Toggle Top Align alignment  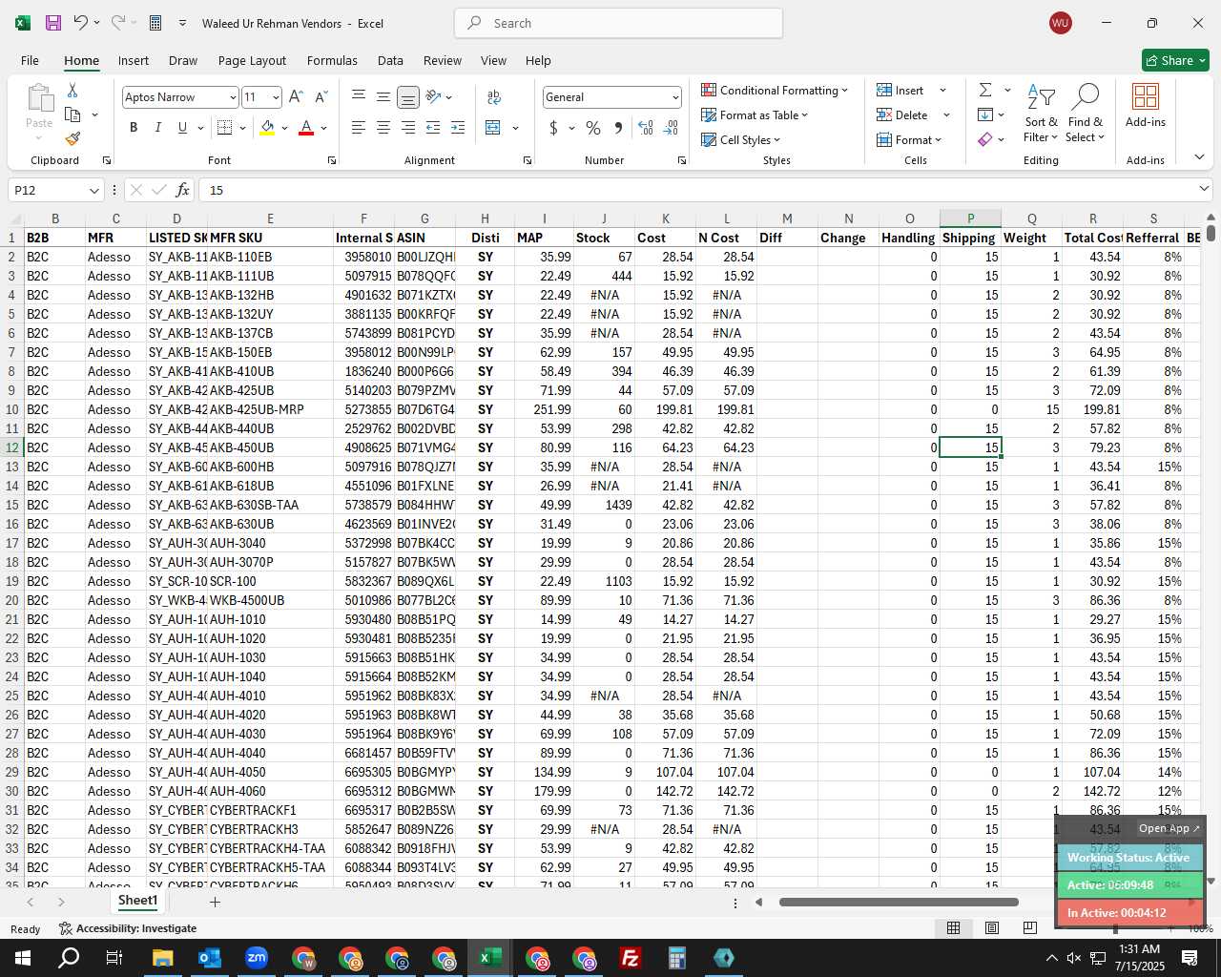tap(359, 96)
